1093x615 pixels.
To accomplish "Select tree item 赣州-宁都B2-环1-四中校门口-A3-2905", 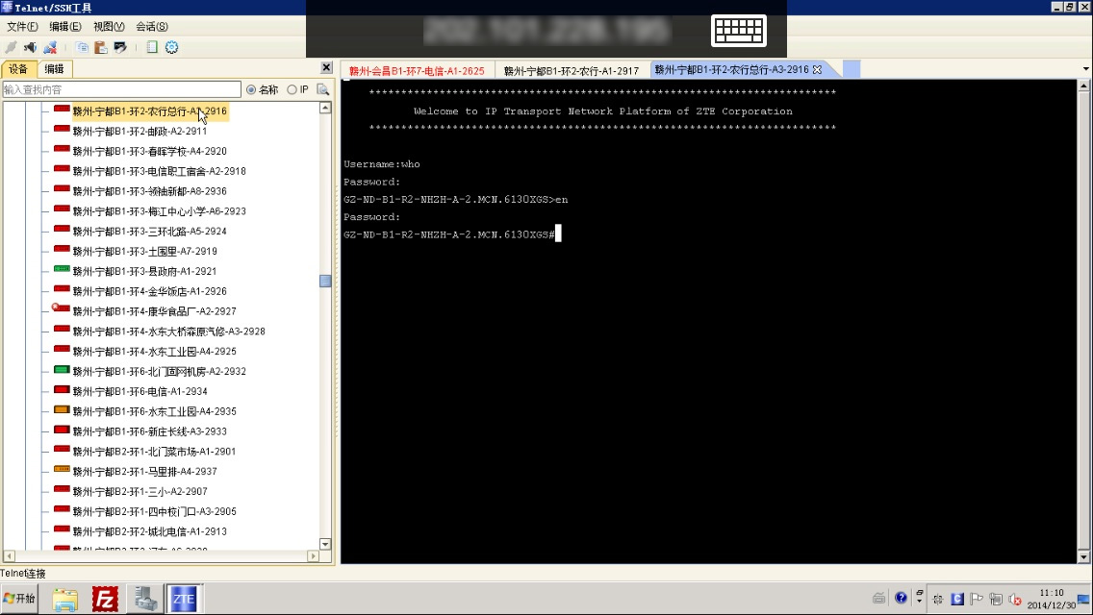I will point(154,512).
